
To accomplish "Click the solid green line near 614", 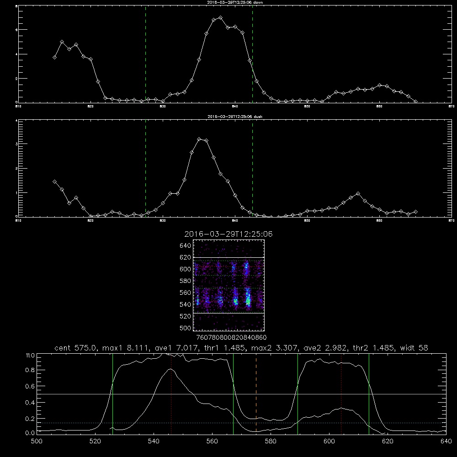I will [x=369, y=393].
